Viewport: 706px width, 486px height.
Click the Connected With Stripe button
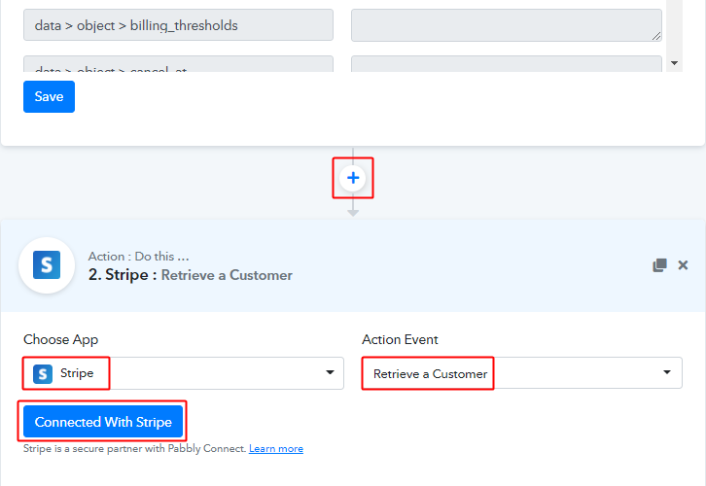[x=103, y=422]
